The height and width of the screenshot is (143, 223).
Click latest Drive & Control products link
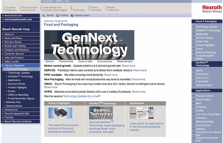point(63,128)
